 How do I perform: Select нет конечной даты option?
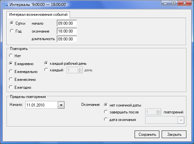(x=106, y=105)
